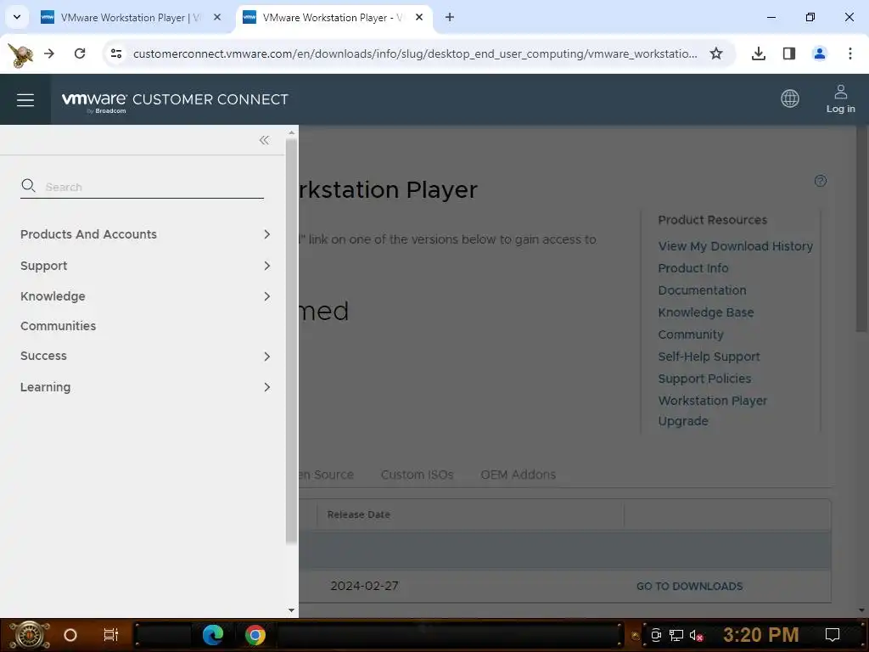Open the notification center icon
The height and width of the screenshot is (652, 869).
point(832,635)
